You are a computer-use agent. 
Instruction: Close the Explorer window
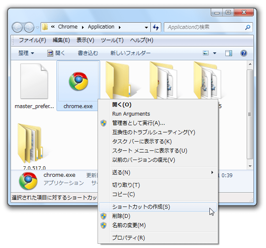point(244,13)
